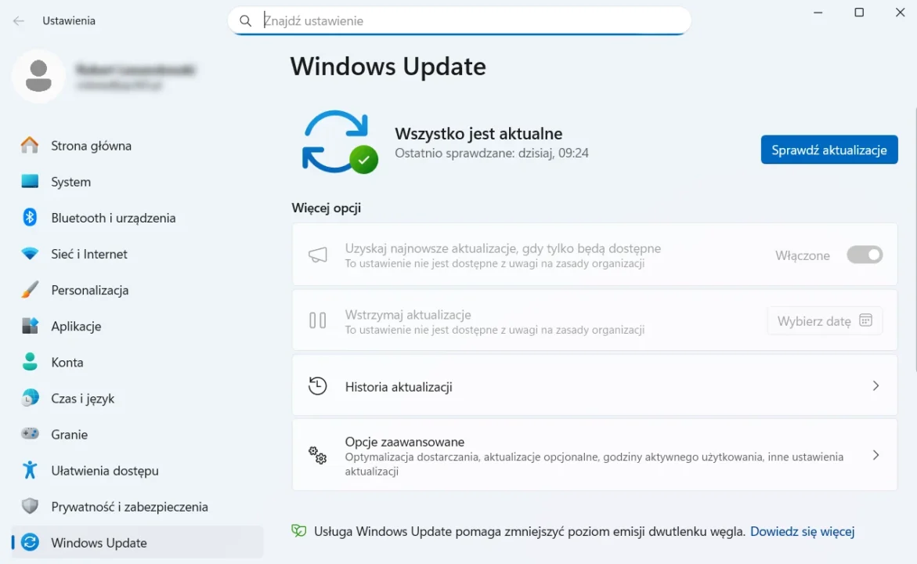Click the Windows Update page title
This screenshot has width=917, height=564.
[x=388, y=66]
